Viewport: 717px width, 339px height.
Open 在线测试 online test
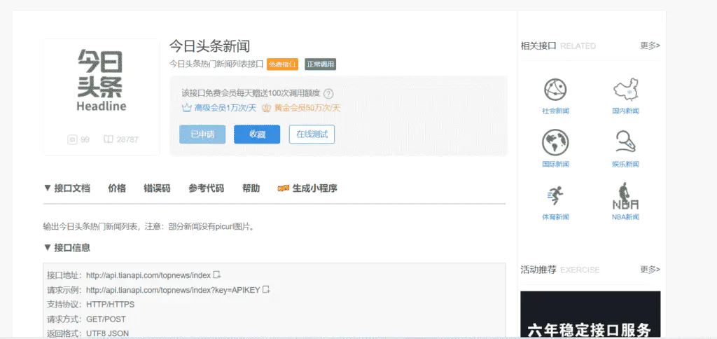(312, 134)
